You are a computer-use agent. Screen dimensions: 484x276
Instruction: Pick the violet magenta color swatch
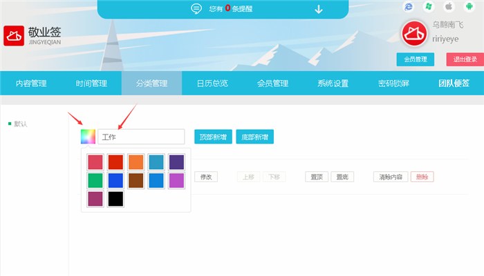(176, 180)
